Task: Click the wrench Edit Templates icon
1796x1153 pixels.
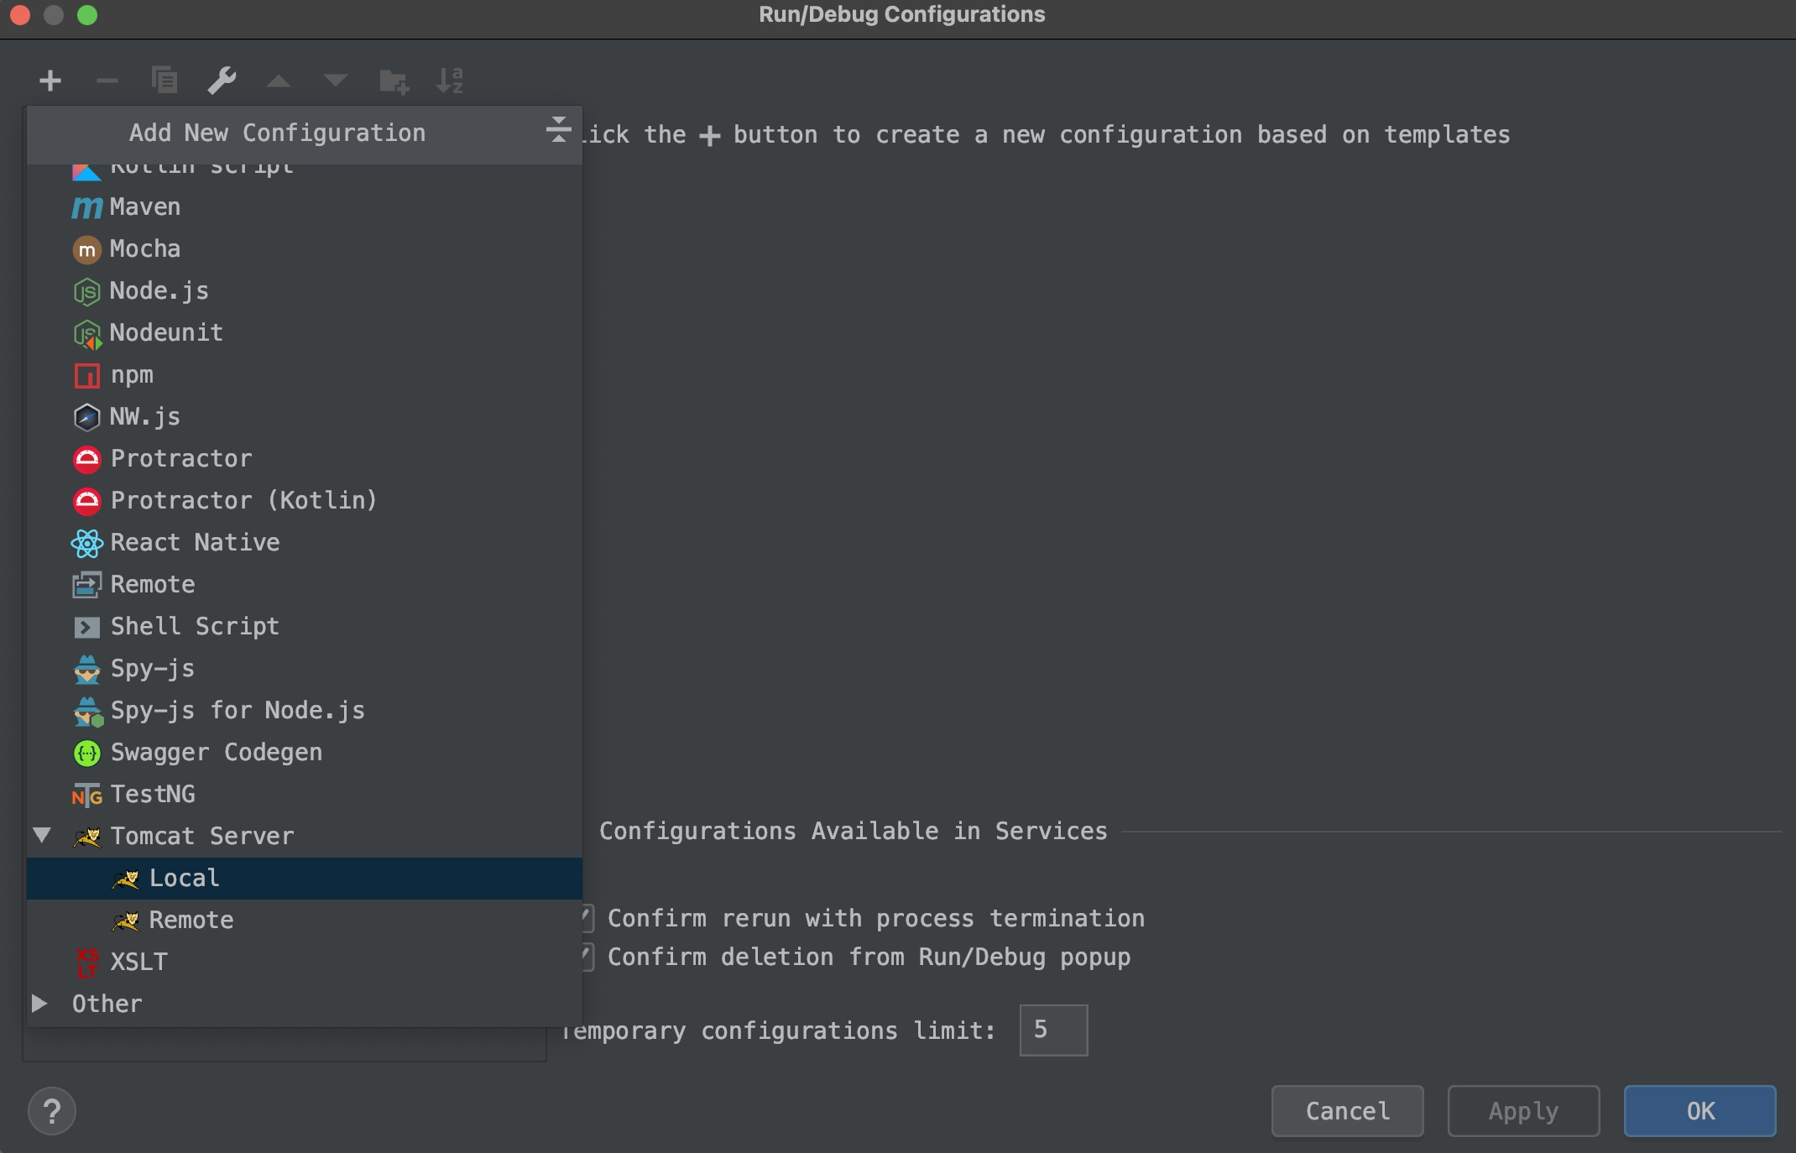Action: click(222, 81)
